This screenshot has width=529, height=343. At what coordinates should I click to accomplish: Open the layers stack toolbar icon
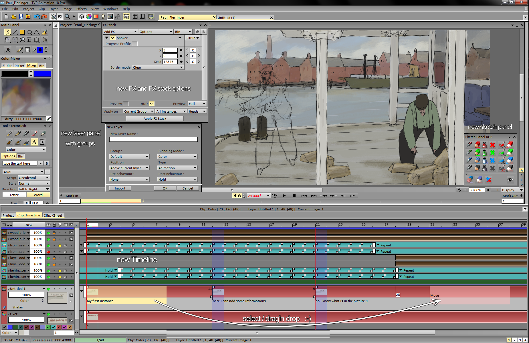82,17
